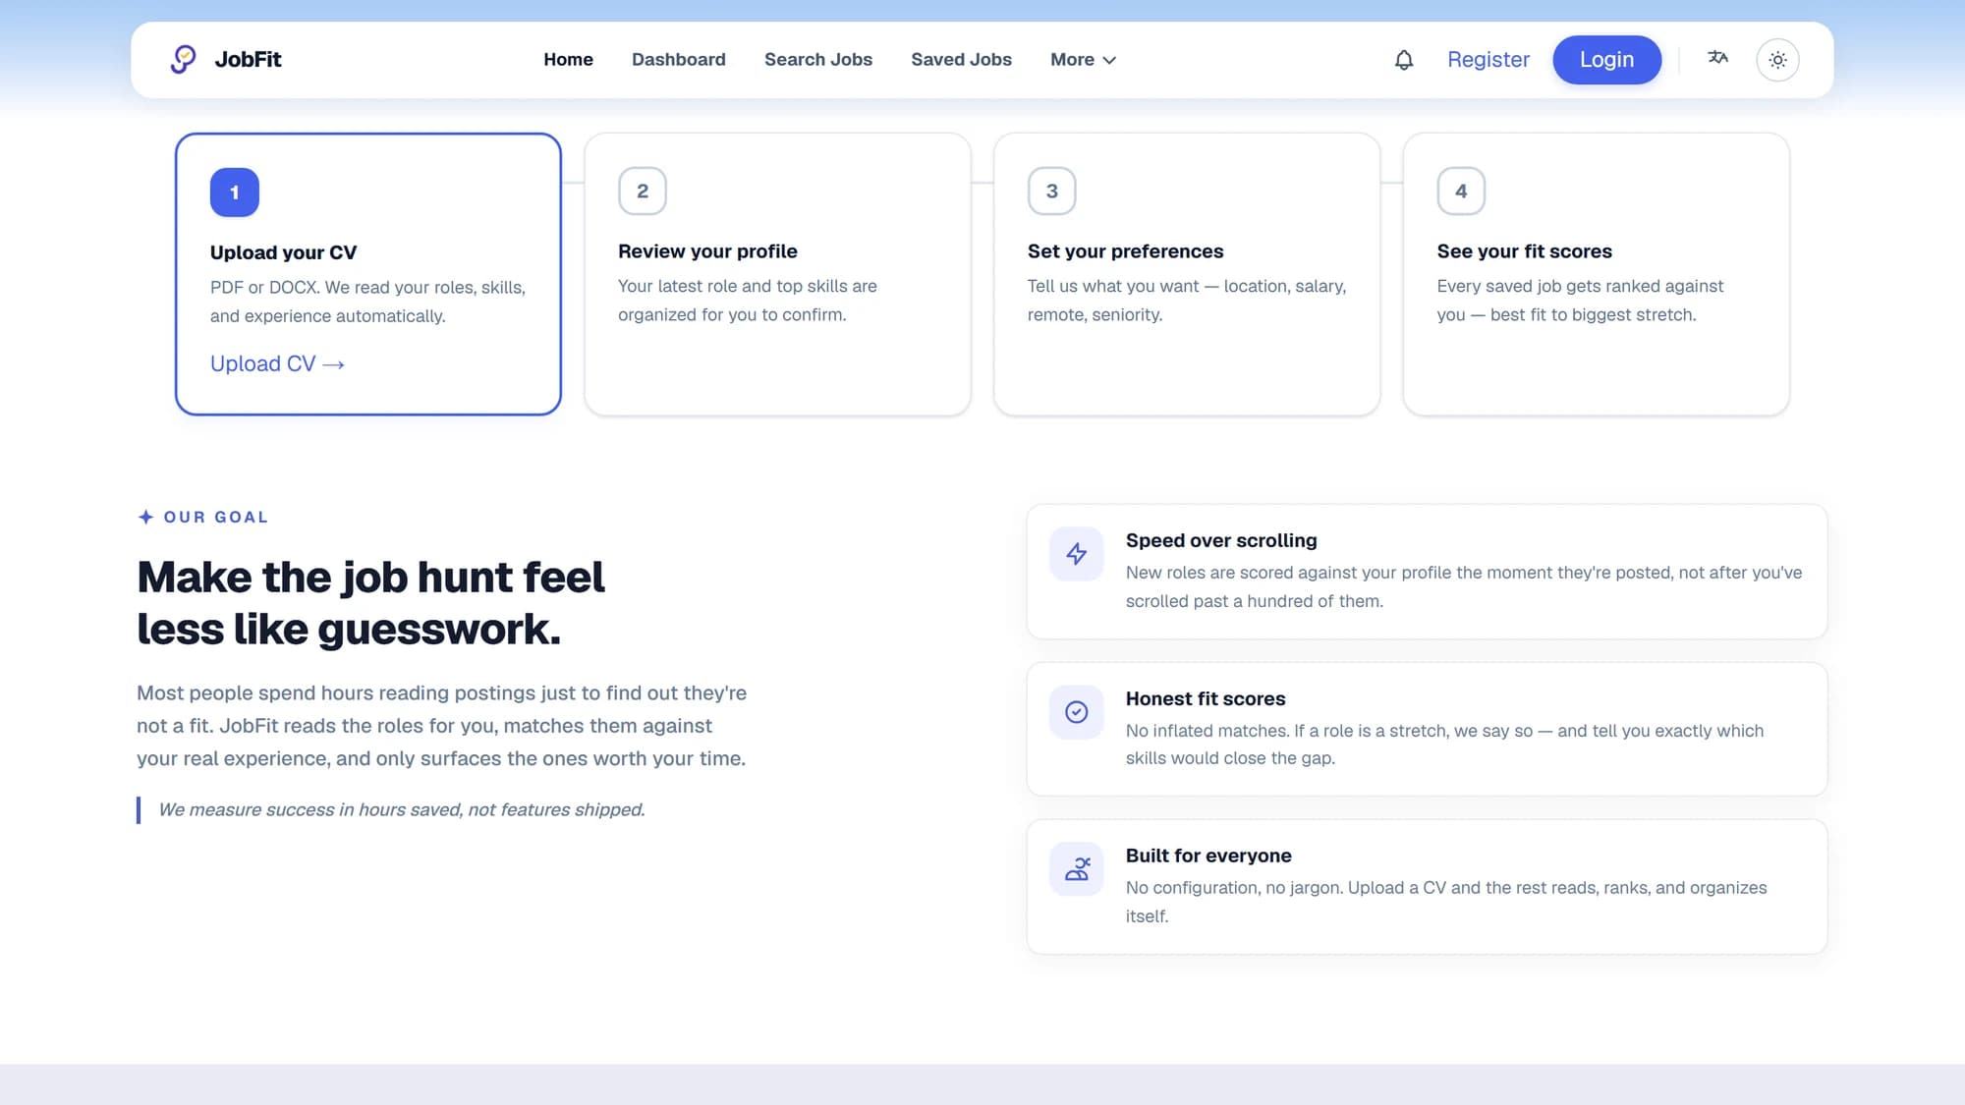This screenshot has width=1965, height=1105.
Task: Open the notifications bell
Action: [x=1404, y=60]
